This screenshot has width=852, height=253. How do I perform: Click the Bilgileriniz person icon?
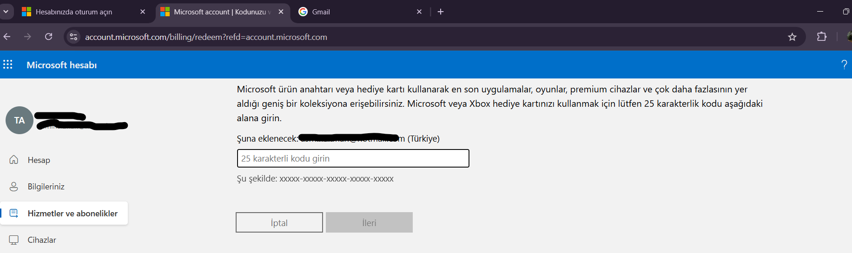click(x=14, y=186)
